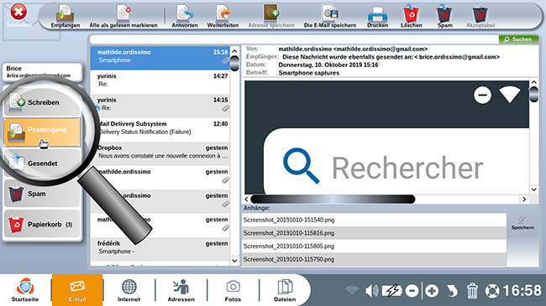Open the Posteingang folder

[x=42, y=132]
